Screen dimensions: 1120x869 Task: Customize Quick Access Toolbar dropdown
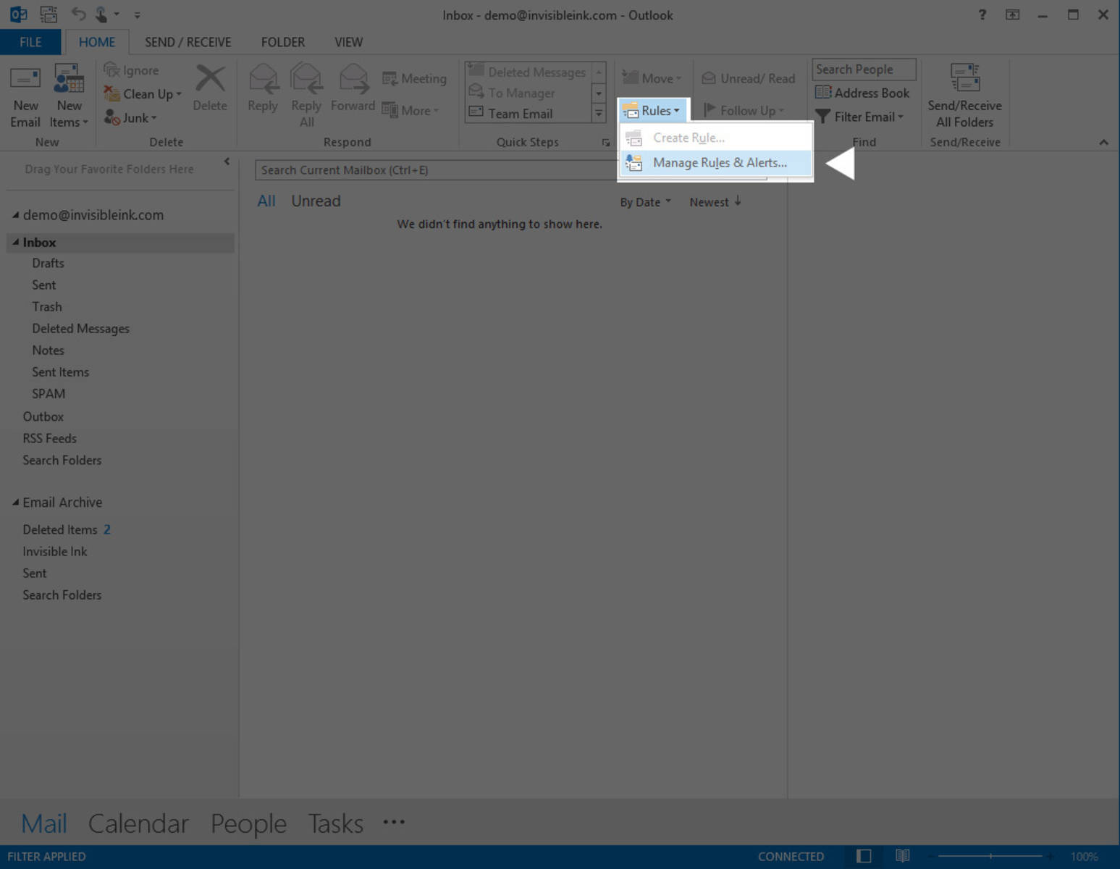click(137, 14)
